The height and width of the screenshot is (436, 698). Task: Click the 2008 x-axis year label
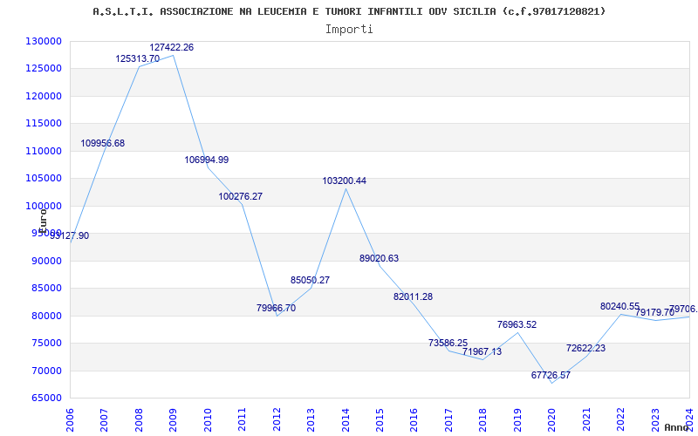click(139, 419)
